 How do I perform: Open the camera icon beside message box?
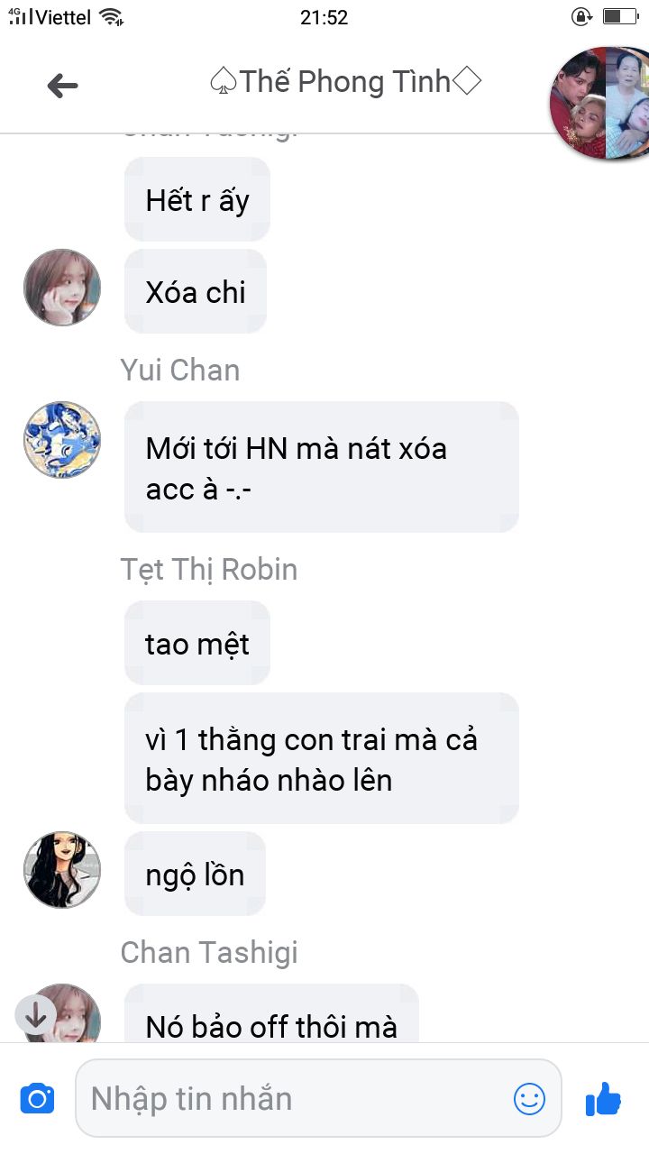37,1098
